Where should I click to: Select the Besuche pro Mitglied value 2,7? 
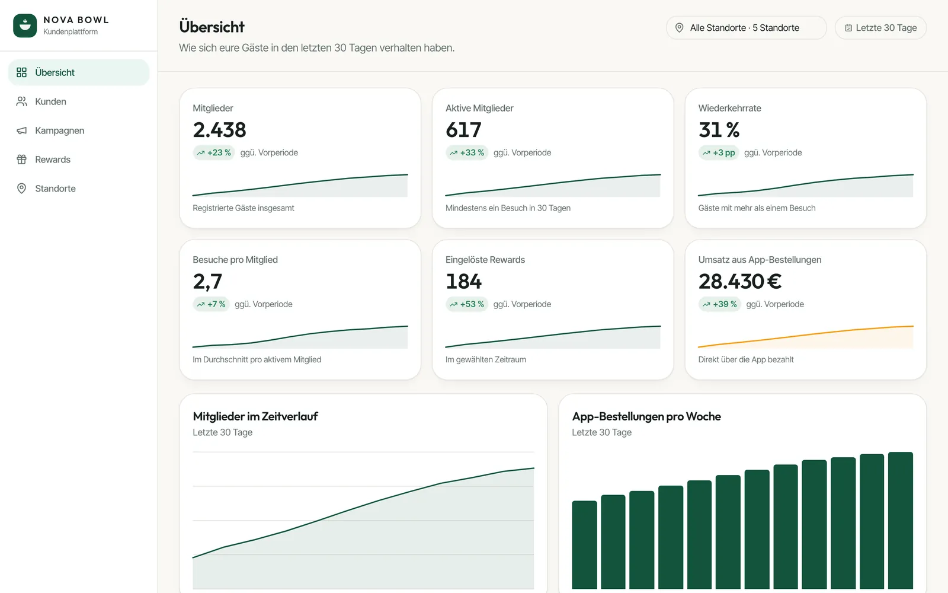coord(207,282)
